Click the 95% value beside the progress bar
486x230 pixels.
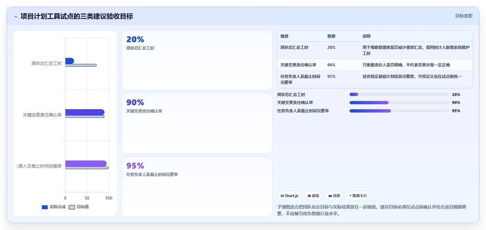[x=456, y=111]
